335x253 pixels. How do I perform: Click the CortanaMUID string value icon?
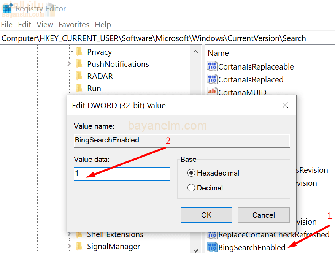click(212, 92)
